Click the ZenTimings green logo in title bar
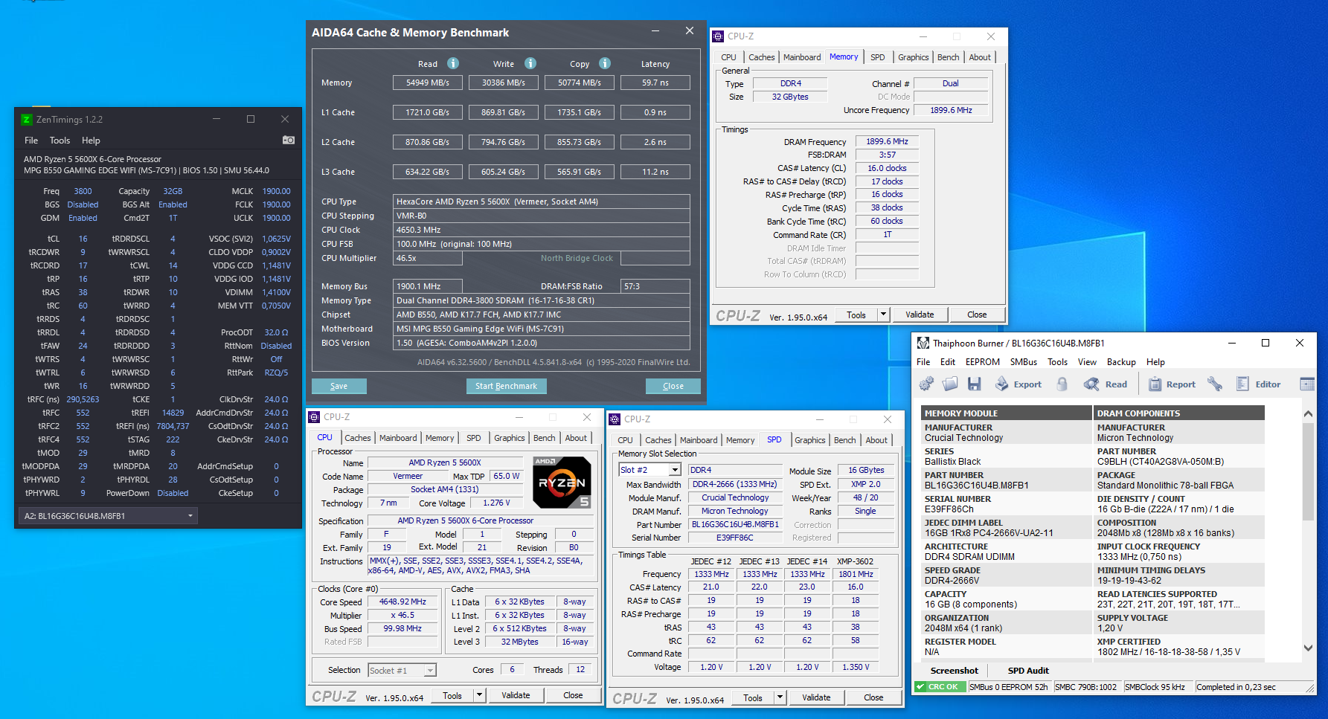The width and height of the screenshot is (1328, 719). click(27, 120)
